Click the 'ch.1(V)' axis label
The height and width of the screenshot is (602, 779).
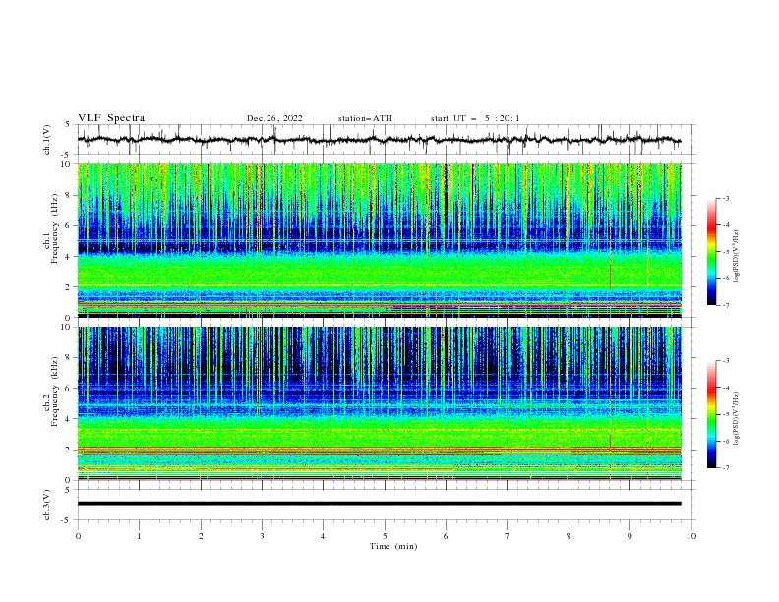click(x=47, y=140)
